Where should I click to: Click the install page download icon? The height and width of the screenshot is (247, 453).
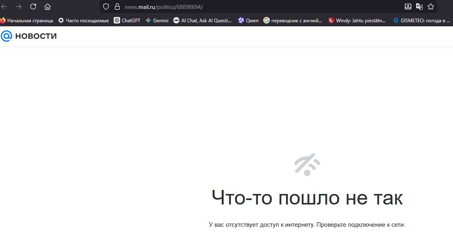coord(408,6)
